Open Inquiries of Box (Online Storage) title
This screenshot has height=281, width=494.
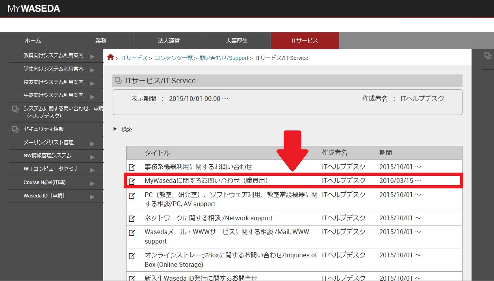tap(231, 260)
